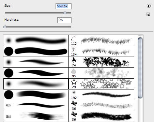Image resolution: width=154 pixels, height=122 pixels.
Task: Select the highlighted soft round opacity brush
Action: click(x=36, y=84)
